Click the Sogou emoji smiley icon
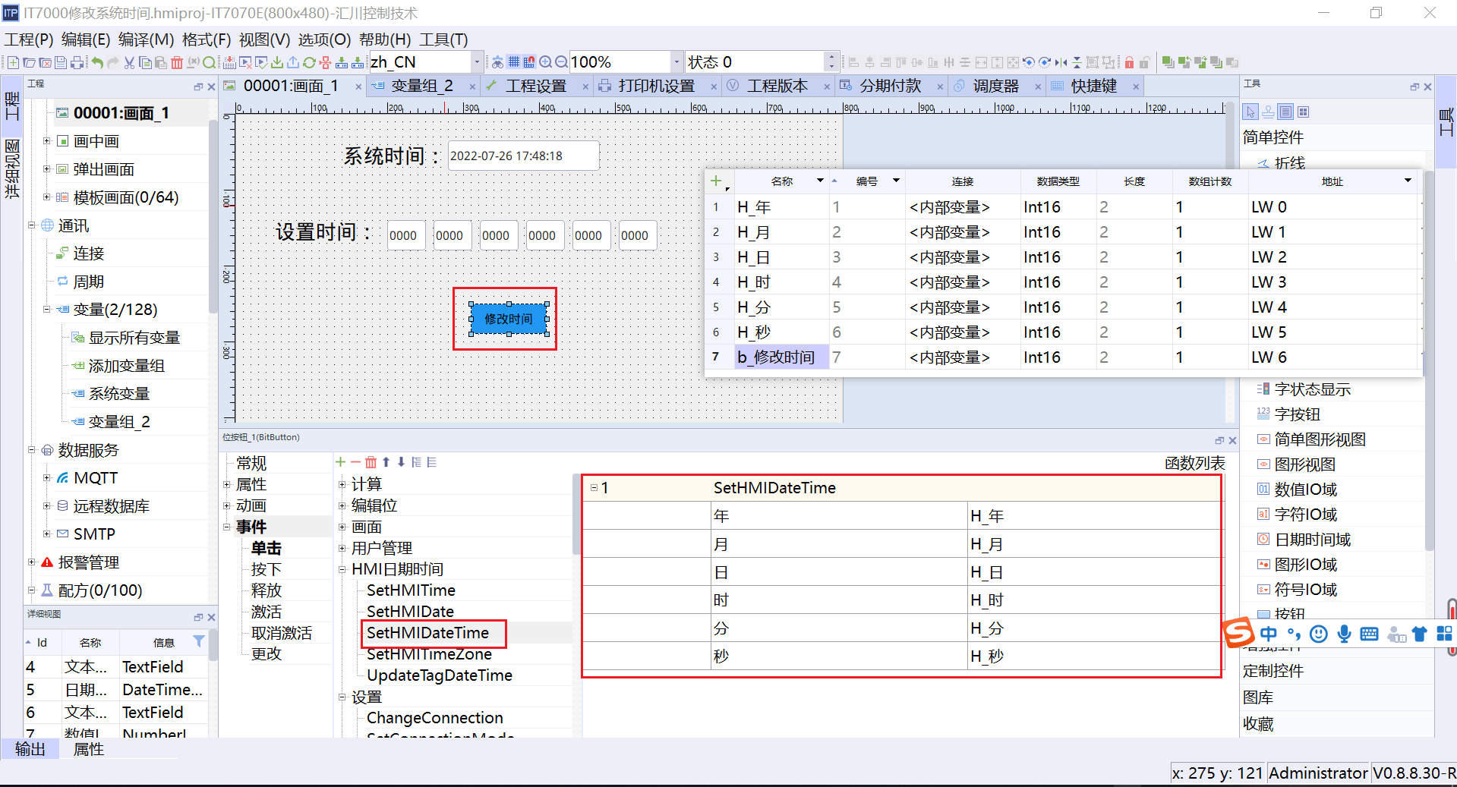Image resolution: width=1457 pixels, height=787 pixels. [x=1319, y=634]
